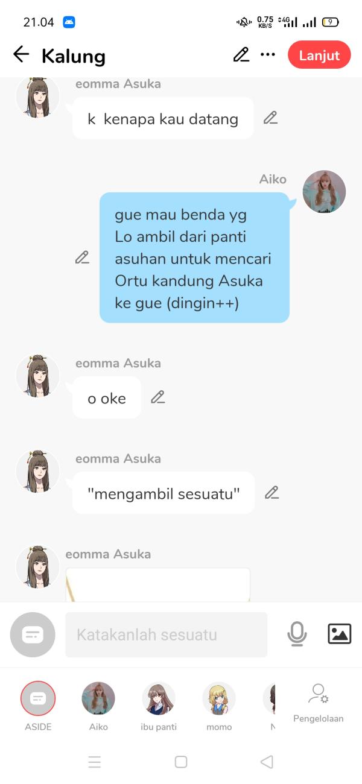Tap the Android home navigation button

pyautogui.click(x=181, y=762)
